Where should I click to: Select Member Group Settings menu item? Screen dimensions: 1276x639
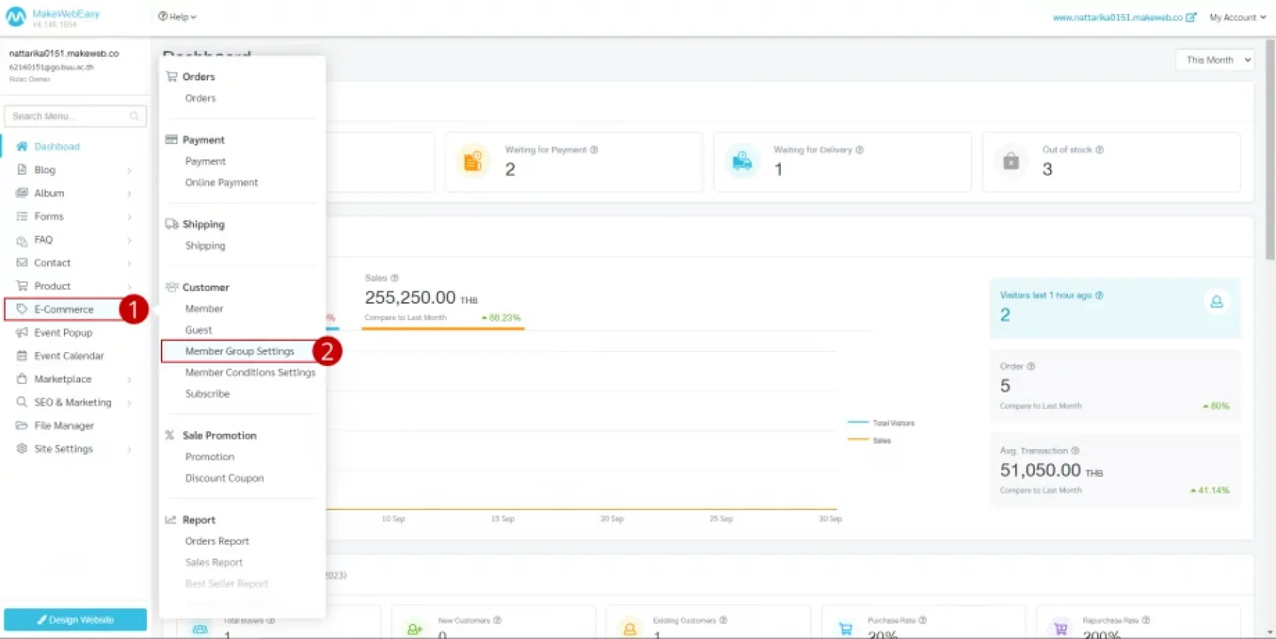point(239,351)
